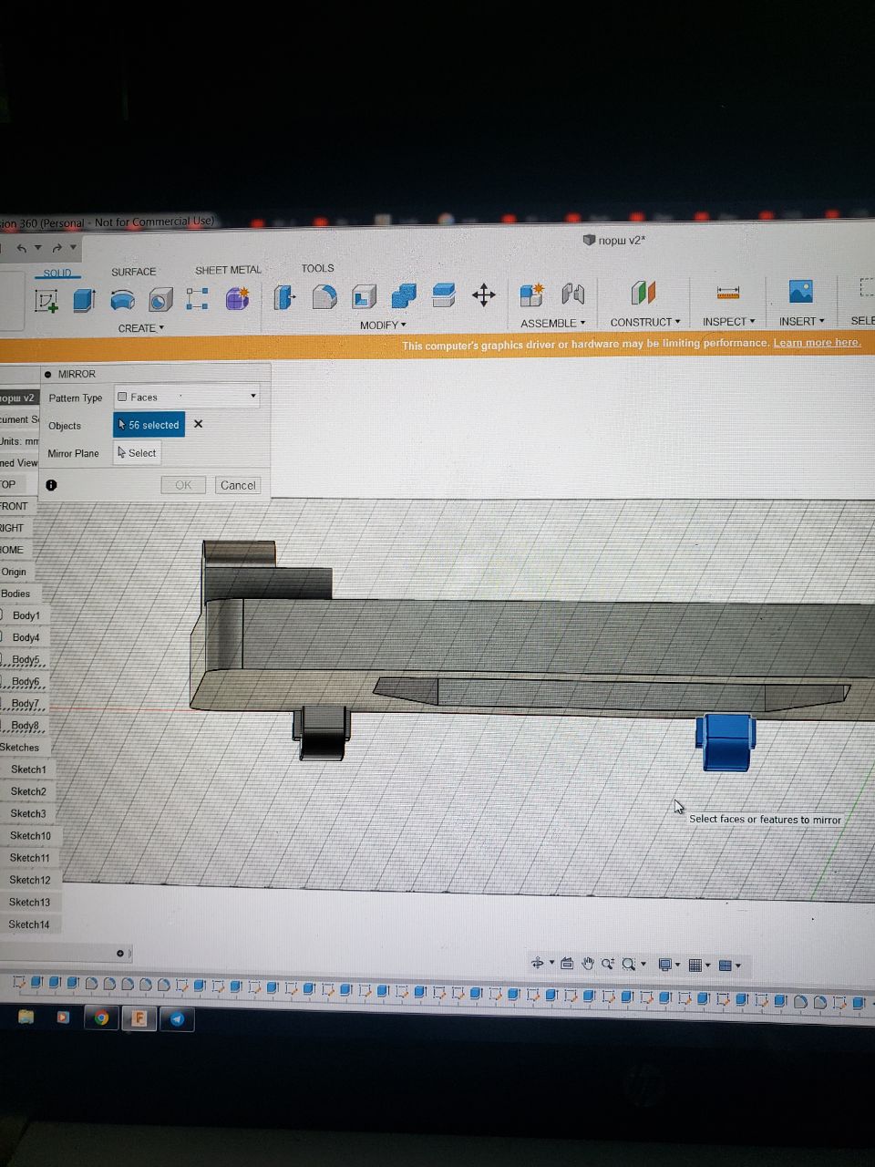Select the Joint tool icon
This screenshot has height=1167, width=875.
[x=572, y=293]
